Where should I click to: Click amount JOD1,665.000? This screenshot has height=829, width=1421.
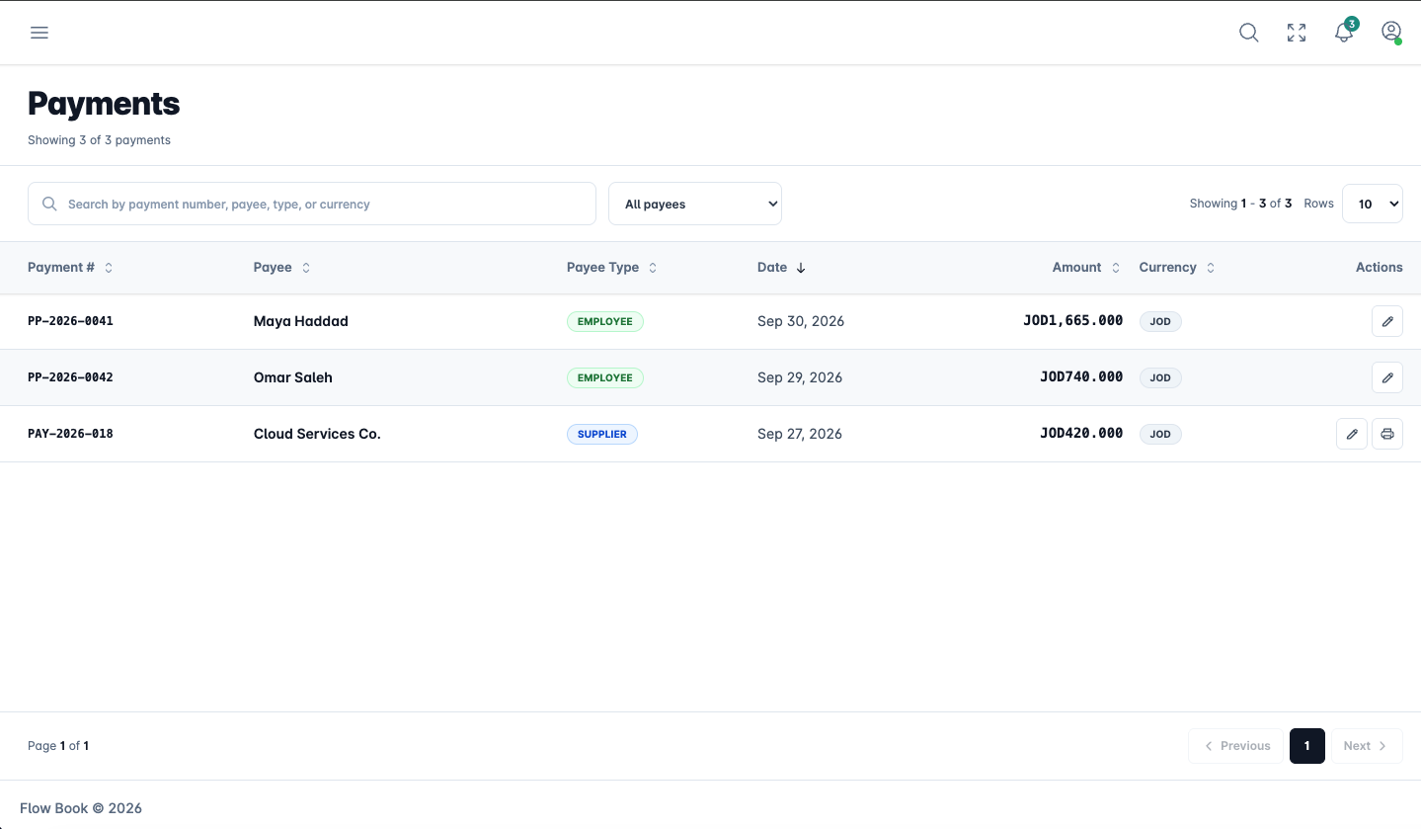[1073, 321]
